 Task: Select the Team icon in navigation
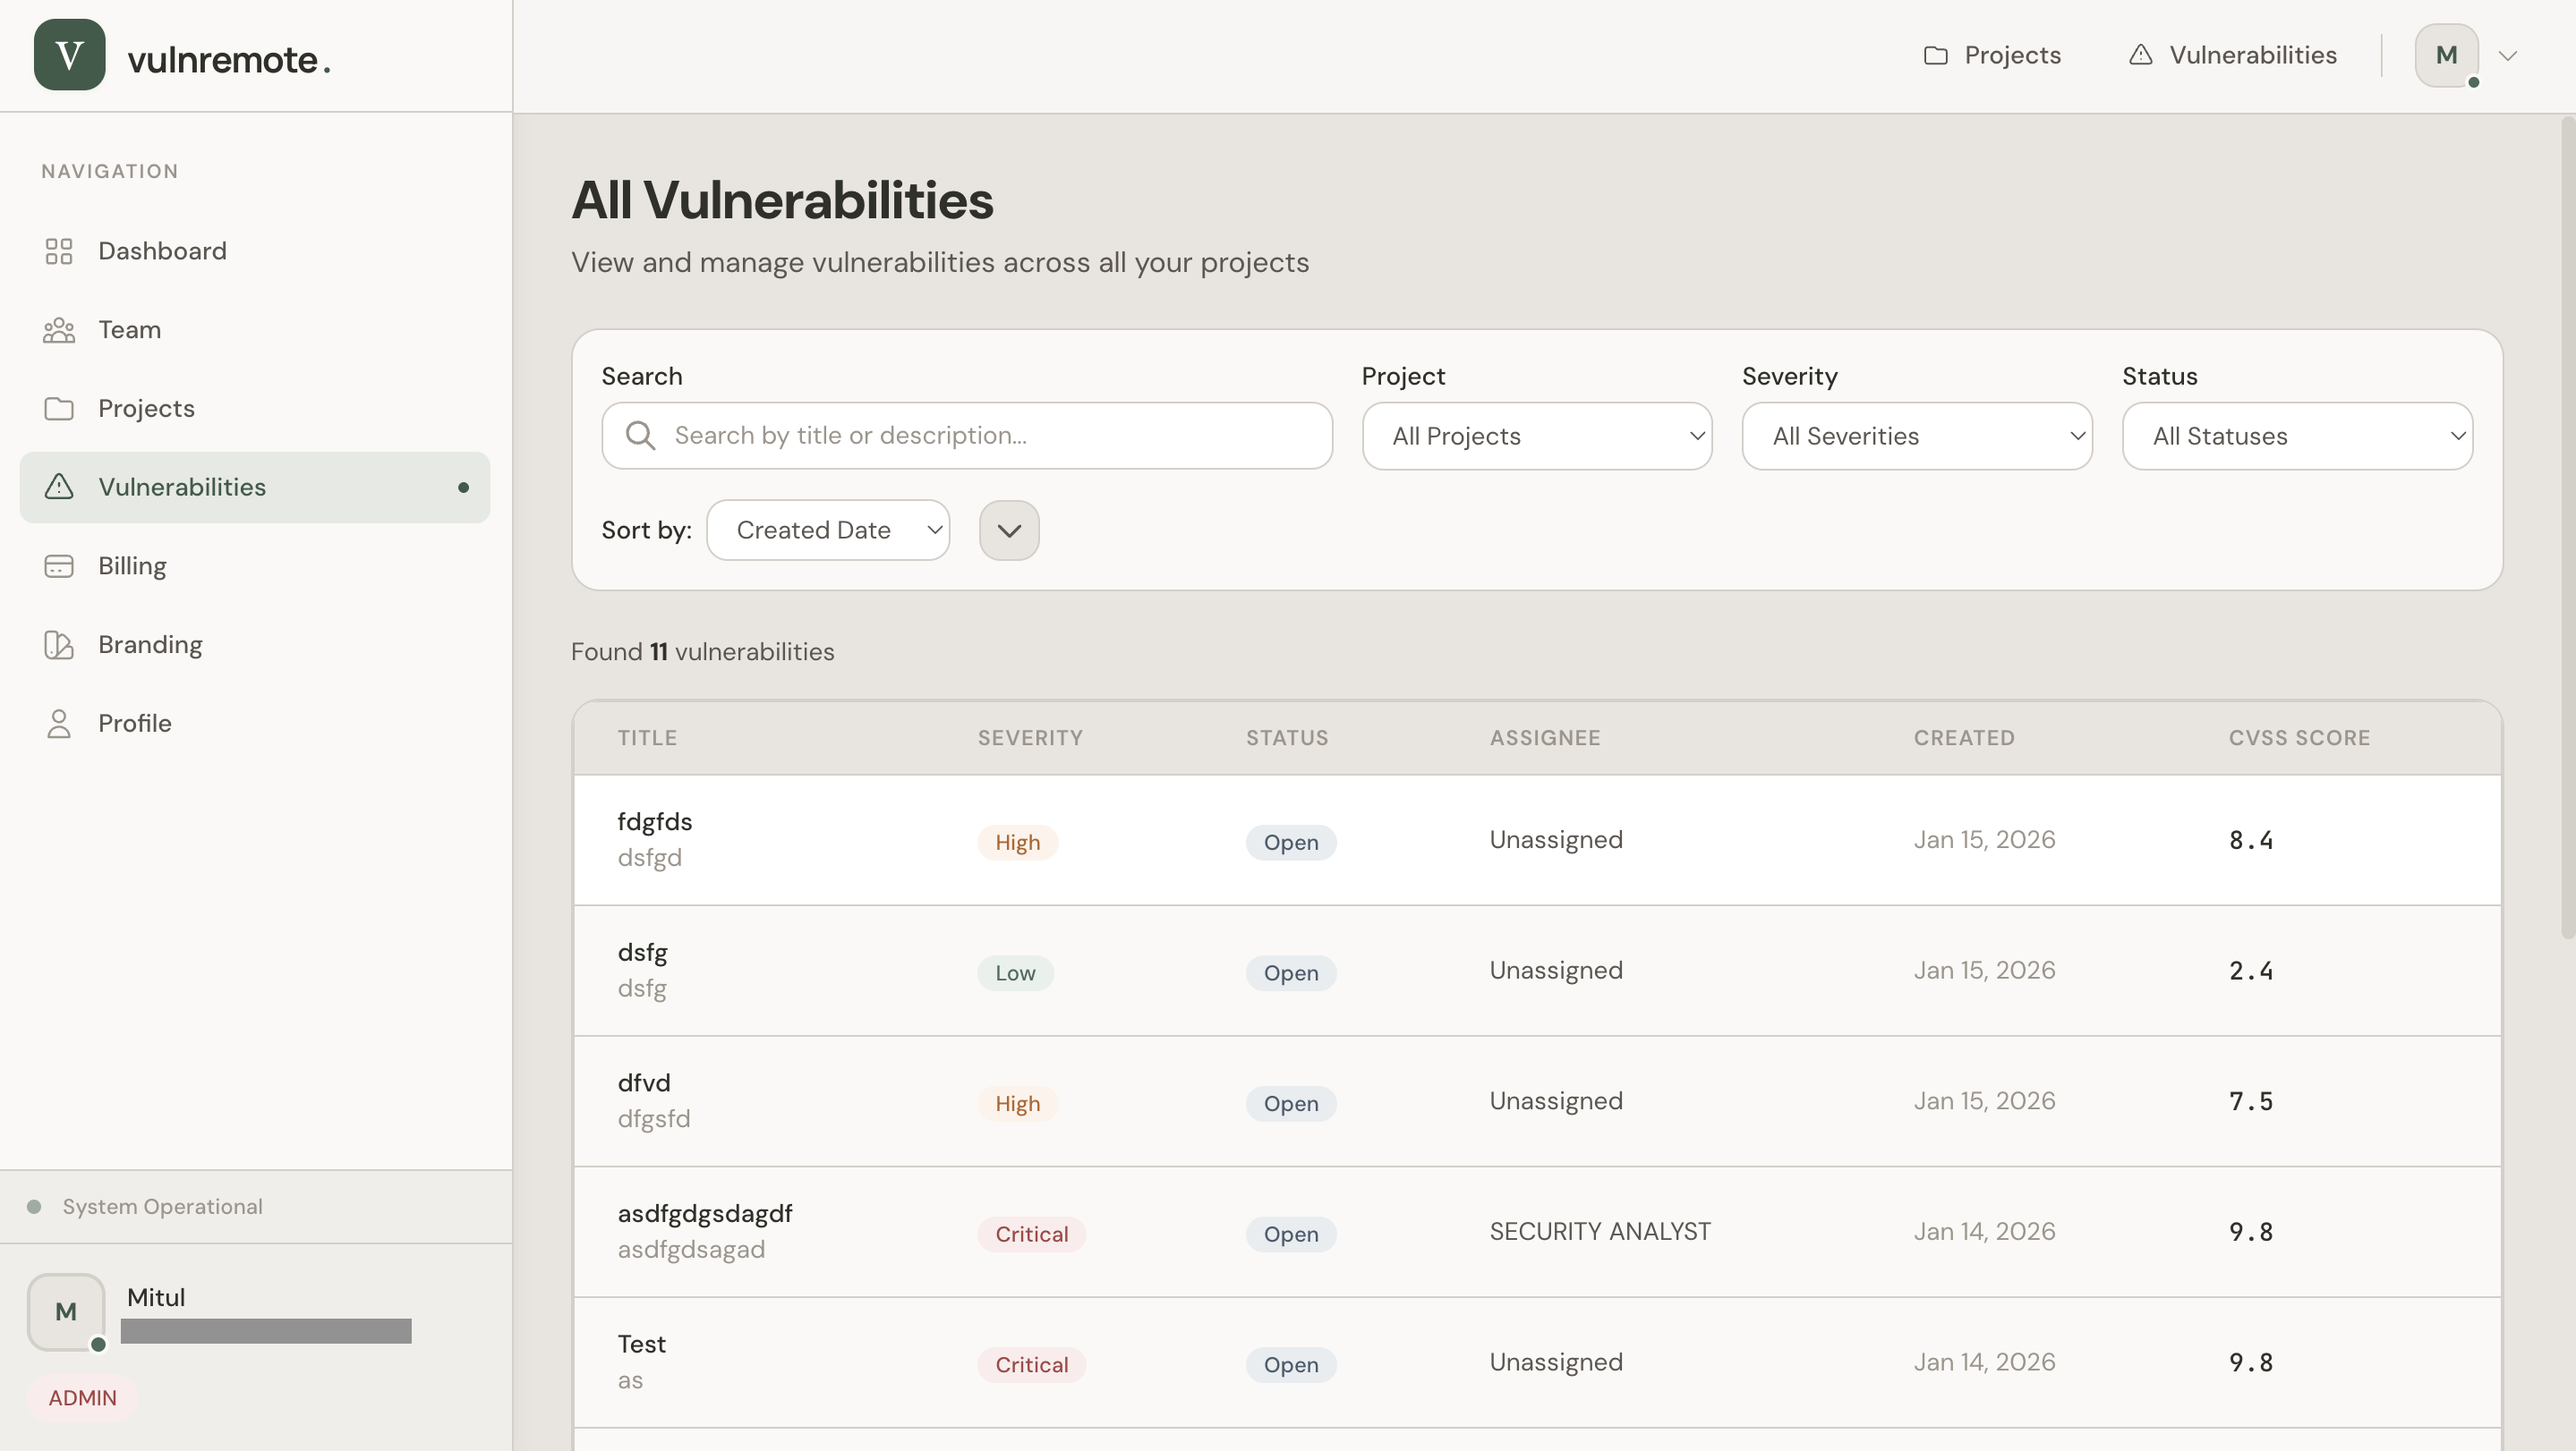click(57, 330)
